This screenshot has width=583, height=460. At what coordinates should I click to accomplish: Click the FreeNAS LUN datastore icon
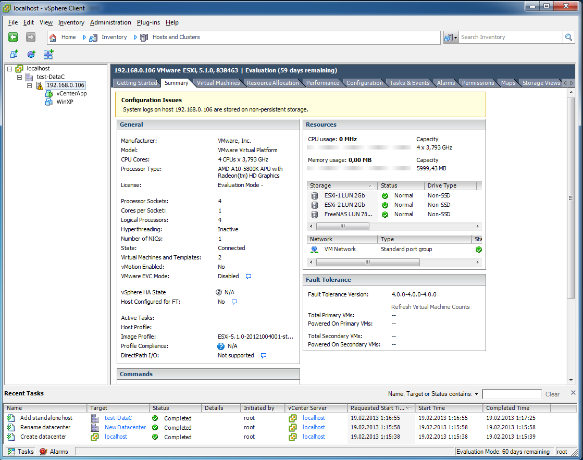(x=315, y=215)
